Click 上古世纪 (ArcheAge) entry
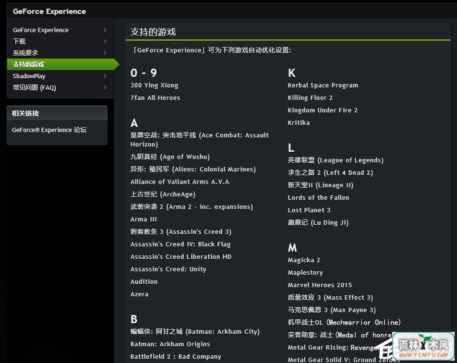 point(163,194)
